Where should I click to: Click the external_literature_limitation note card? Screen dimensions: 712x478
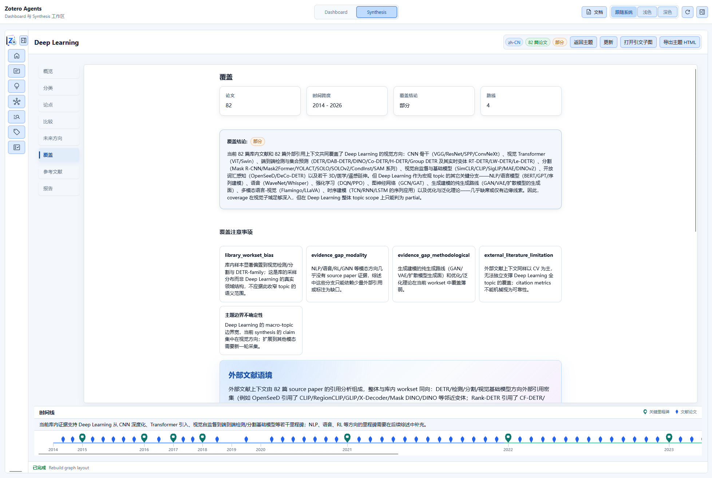point(520,274)
